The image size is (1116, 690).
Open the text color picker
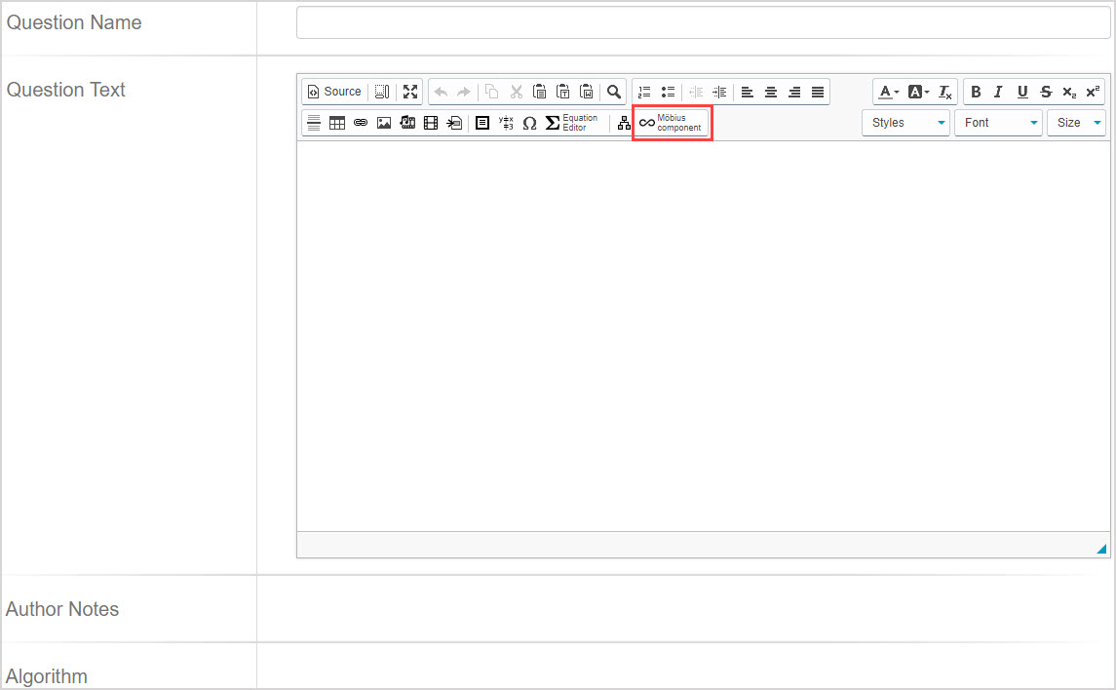click(888, 92)
